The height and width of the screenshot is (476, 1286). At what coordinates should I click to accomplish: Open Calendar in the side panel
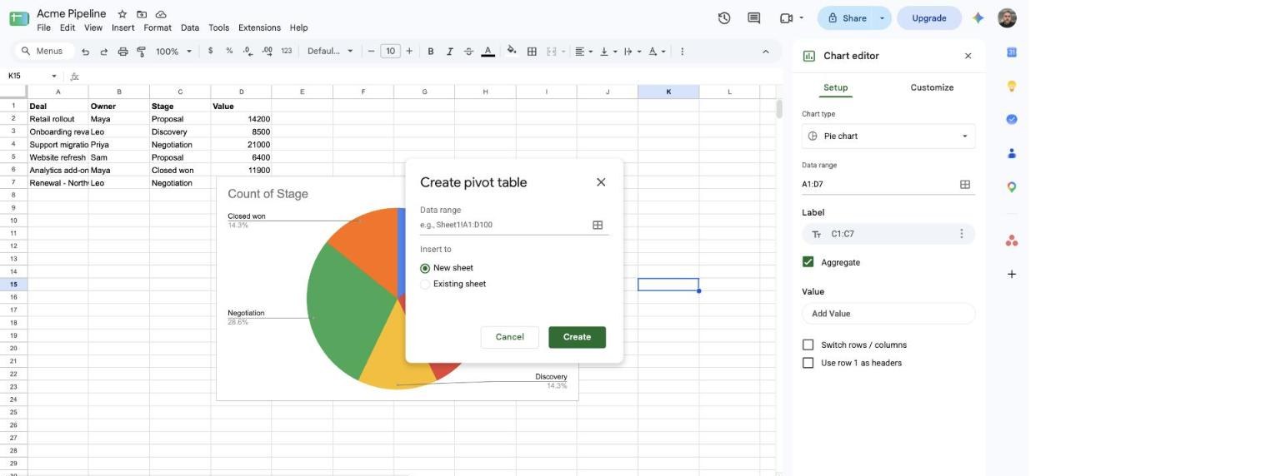1011,52
